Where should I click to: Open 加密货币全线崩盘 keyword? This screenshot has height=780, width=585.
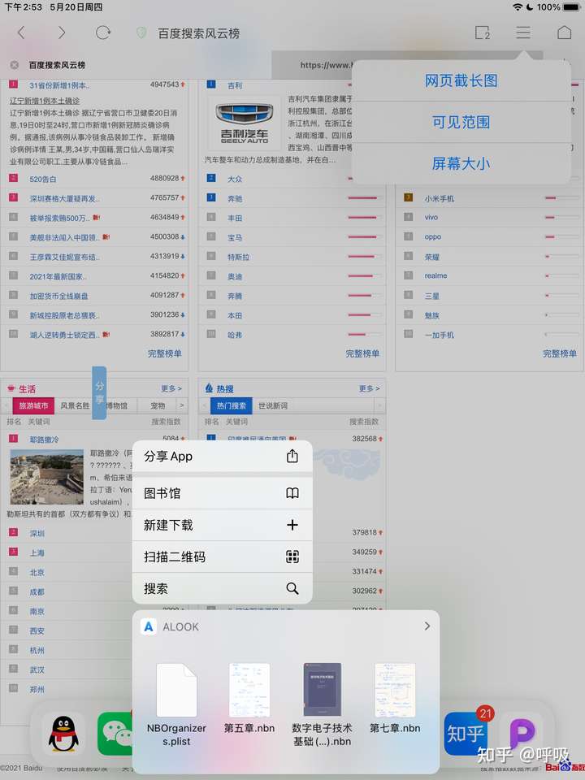(58, 296)
